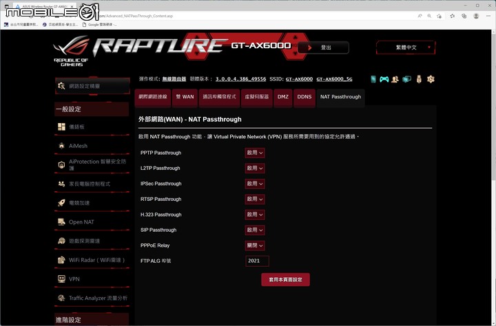496x326 pixels.
Task: Open the rocket game acceleration icon
Action: tap(61, 202)
